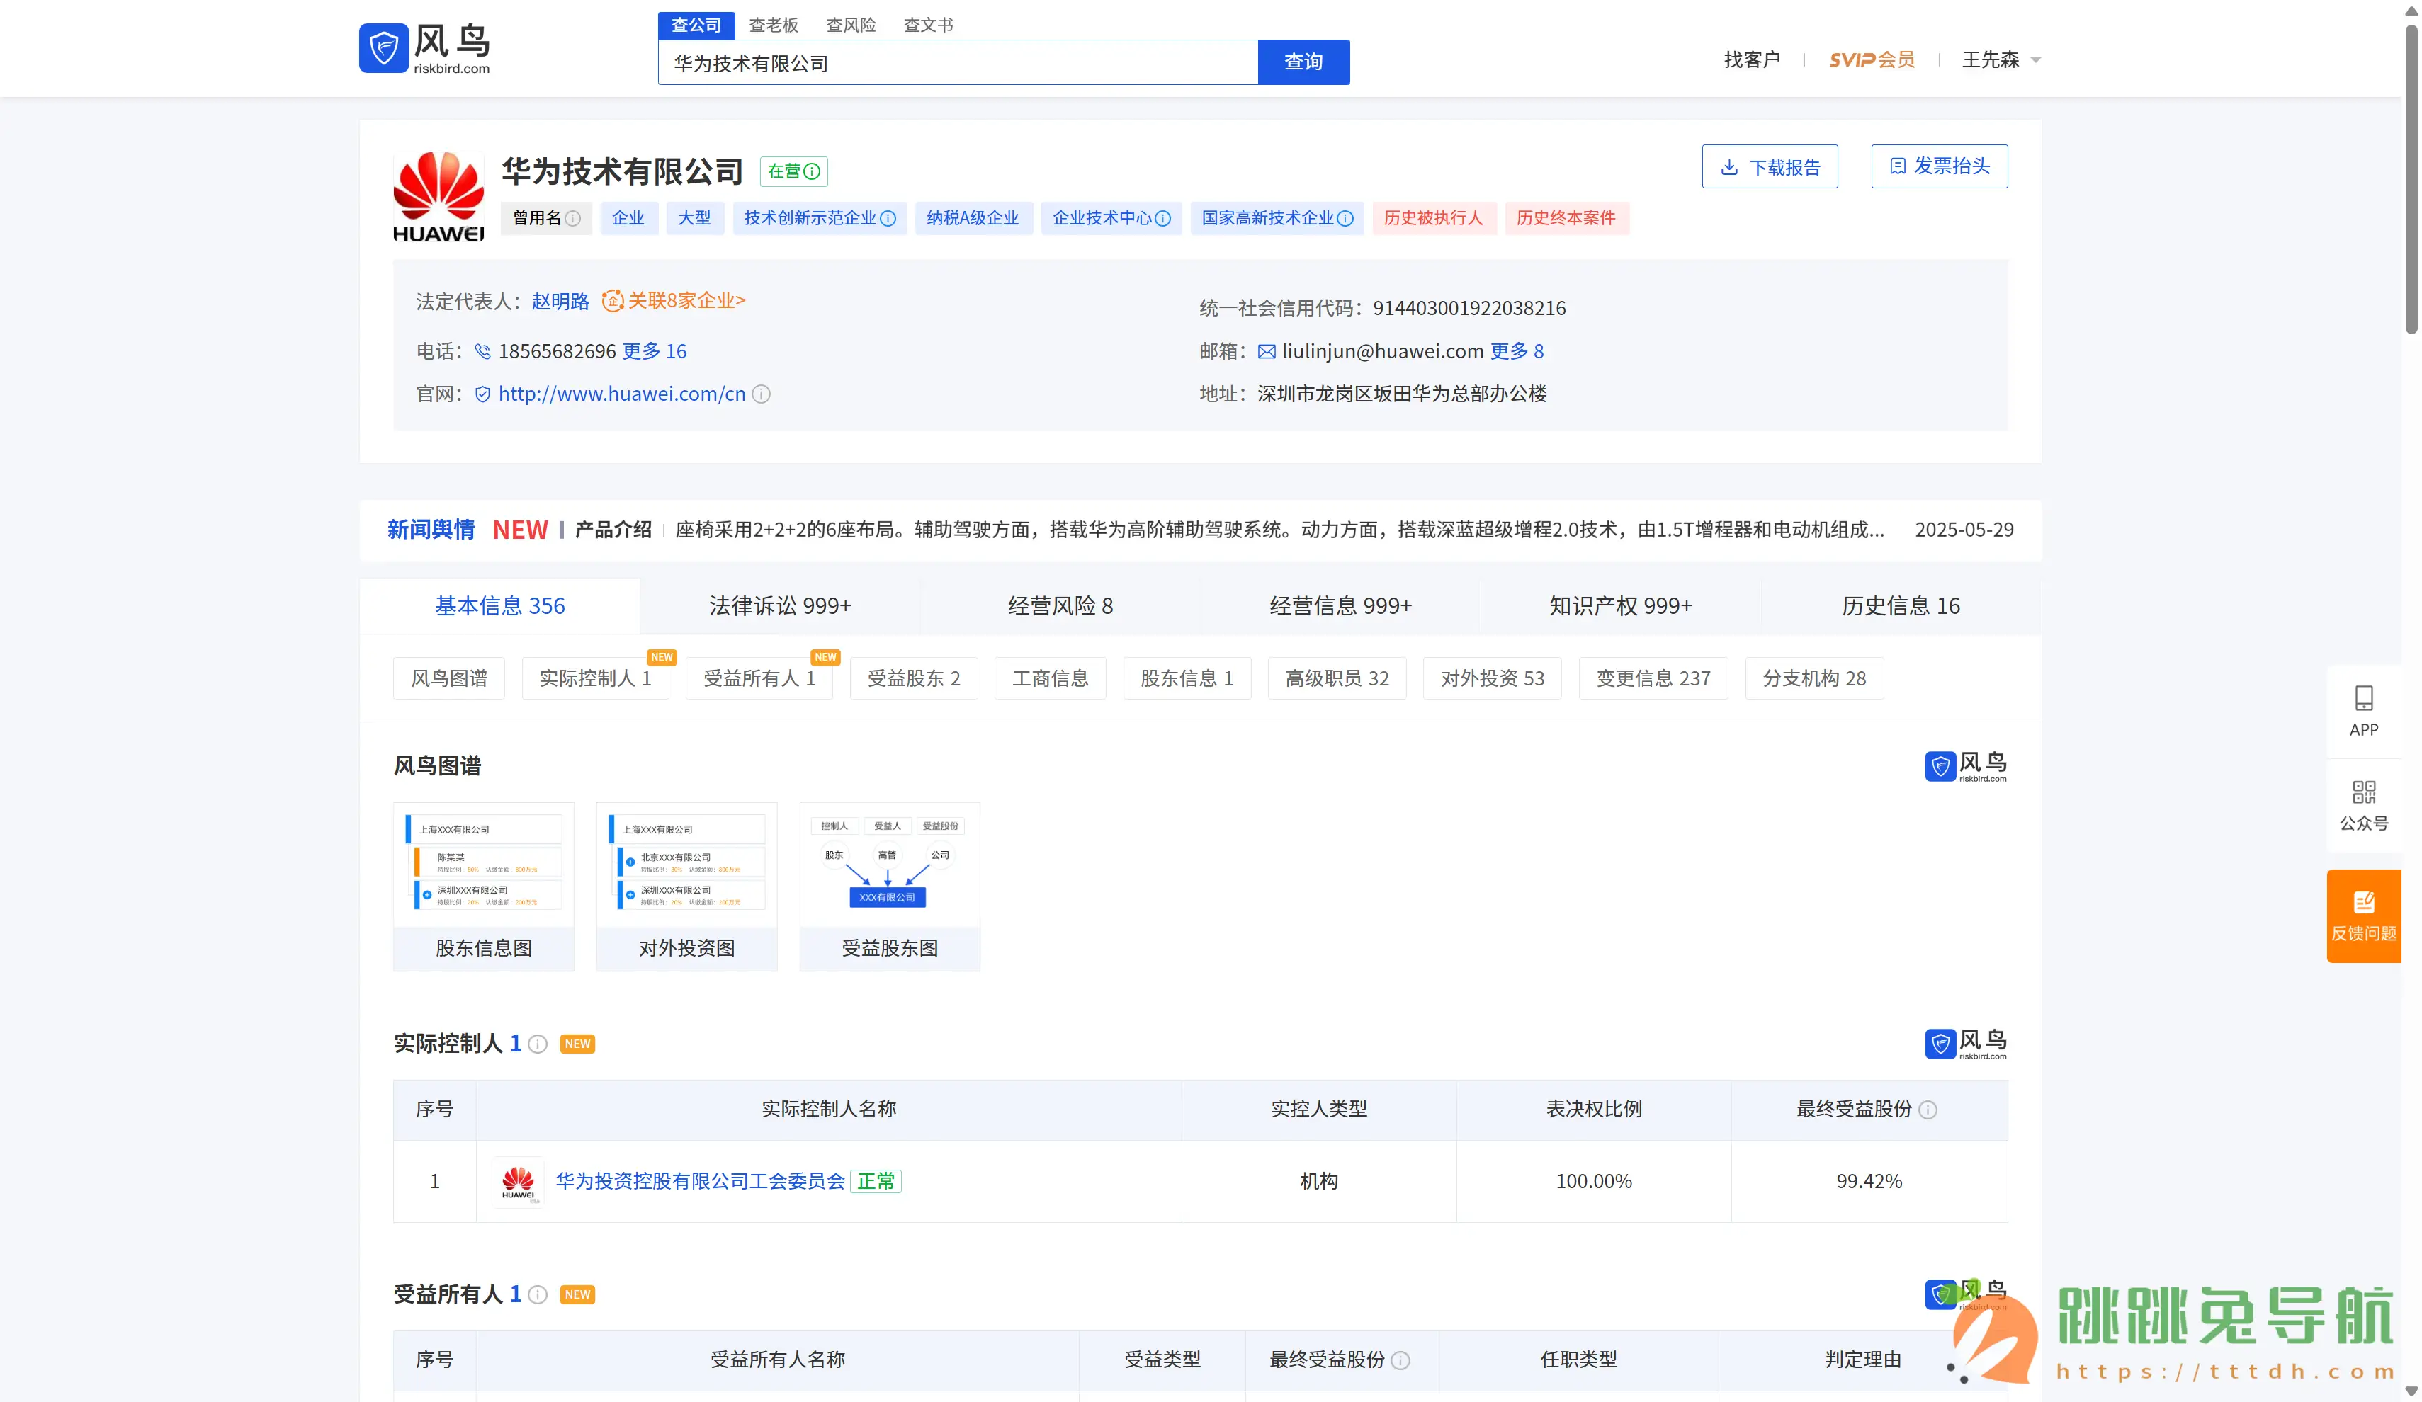Image resolution: width=2422 pixels, height=1402 pixels.
Task: Click the shield icon beside official website
Action: tap(482, 394)
